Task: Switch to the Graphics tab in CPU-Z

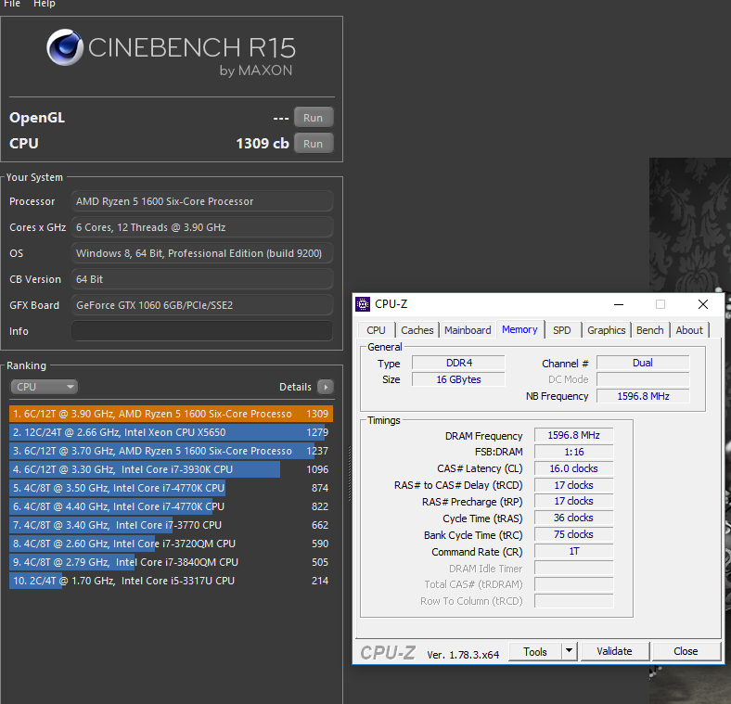Action: (x=607, y=330)
